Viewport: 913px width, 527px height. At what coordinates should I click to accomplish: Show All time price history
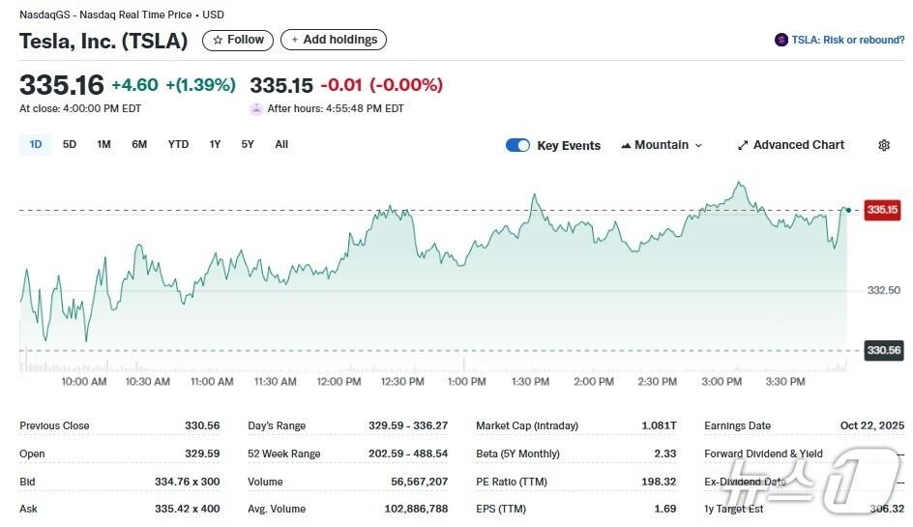click(281, 144)
